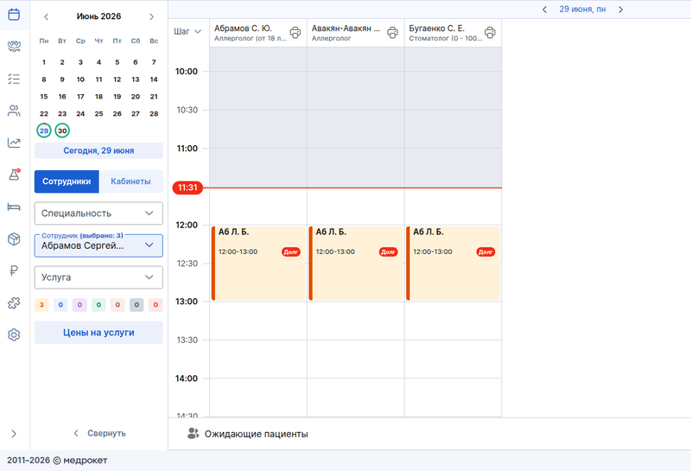This screenshot has height=471, width=691.
Task: Open Бугаенко's 12:00-13:00 appointment card
Action: point(453,264)
